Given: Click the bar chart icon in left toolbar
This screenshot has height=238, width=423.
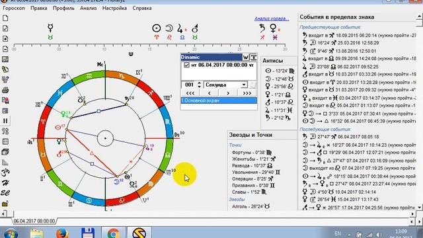Looking at the screenshot, I should click(5, 162).
